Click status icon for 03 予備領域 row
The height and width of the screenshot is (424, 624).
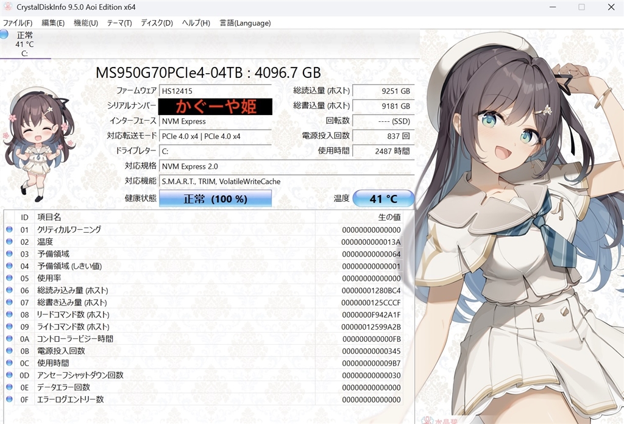(10, 253)
